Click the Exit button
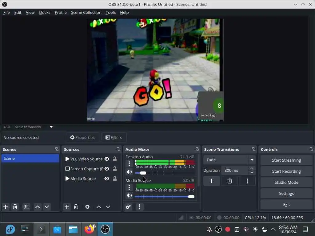The image size is (315, 236). click(286, 204)
